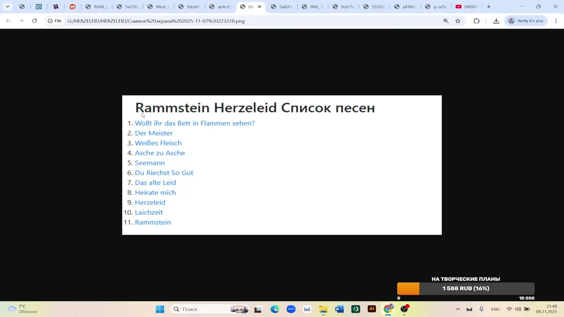564x317 pixels.
Task: Open OBS Studio from taskbar
Action: [404, 309]
